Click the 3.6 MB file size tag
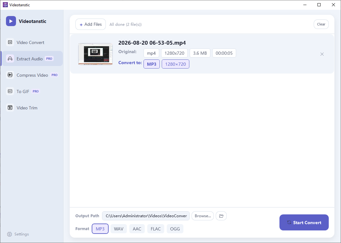The image size is (341, 243). click(x=200, y=53)
